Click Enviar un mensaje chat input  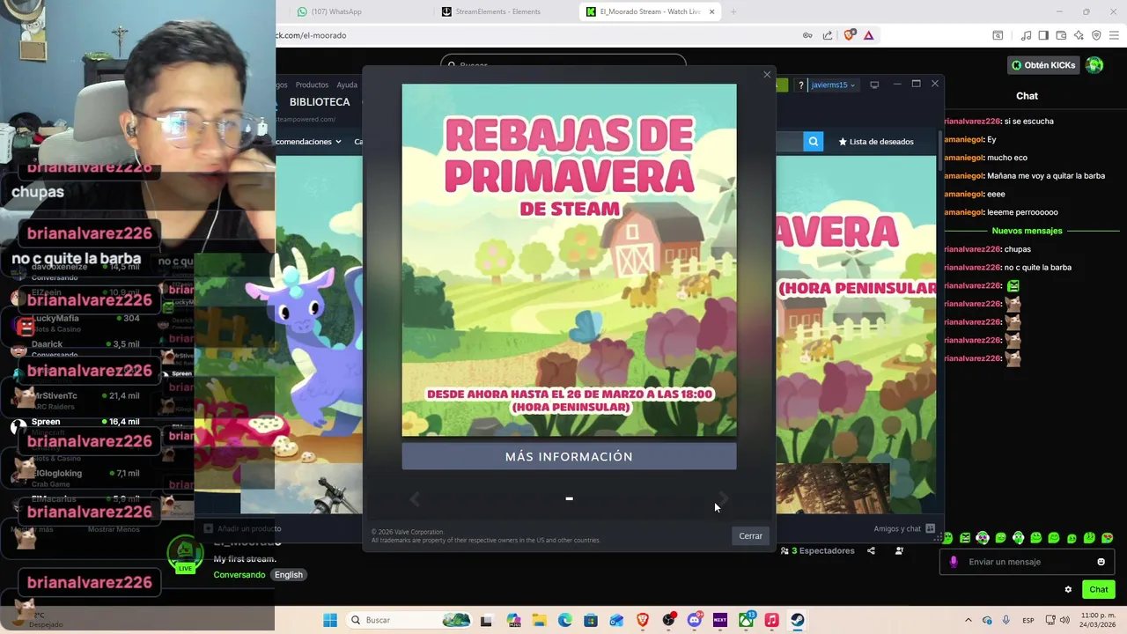(1026, 562)
